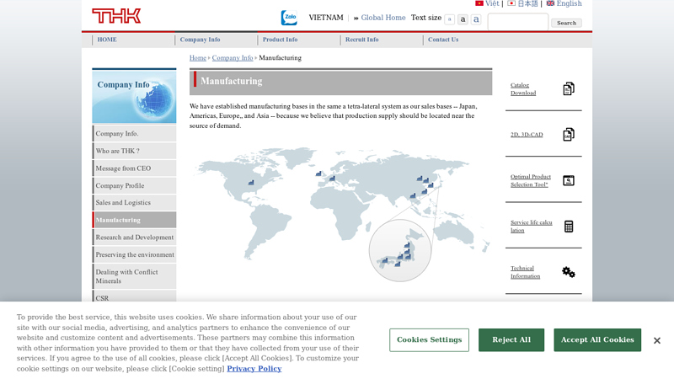The image size is (674, 379).
Task: Click the Catalog Download document icon
Action: pyautogui.click(x=568, y=89)
